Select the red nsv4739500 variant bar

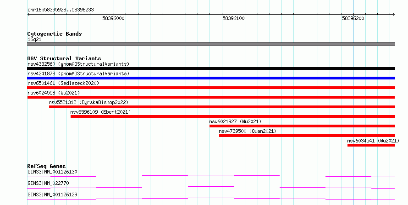tap(307, 136)
